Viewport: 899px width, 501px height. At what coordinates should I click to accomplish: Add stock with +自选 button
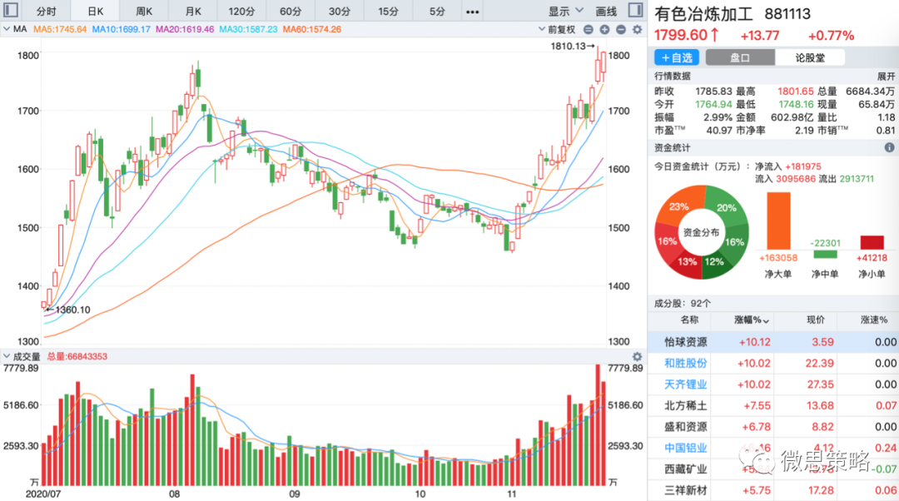point(675,57)
